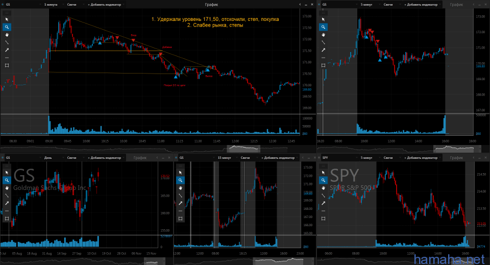Screen dimensions: 490x265
Task: Select the pointer tool in GS daily chart
Action: [x=7, y=173]
